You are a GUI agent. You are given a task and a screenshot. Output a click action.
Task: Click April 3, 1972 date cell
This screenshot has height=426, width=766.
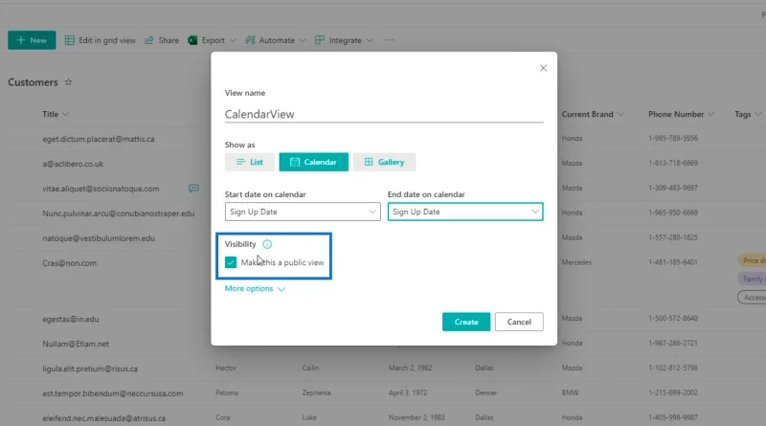point(408,392)
